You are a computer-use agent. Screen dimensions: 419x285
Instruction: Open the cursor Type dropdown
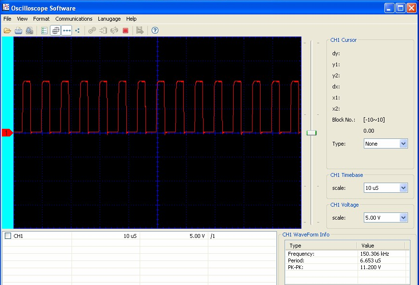tap(403, 144)
